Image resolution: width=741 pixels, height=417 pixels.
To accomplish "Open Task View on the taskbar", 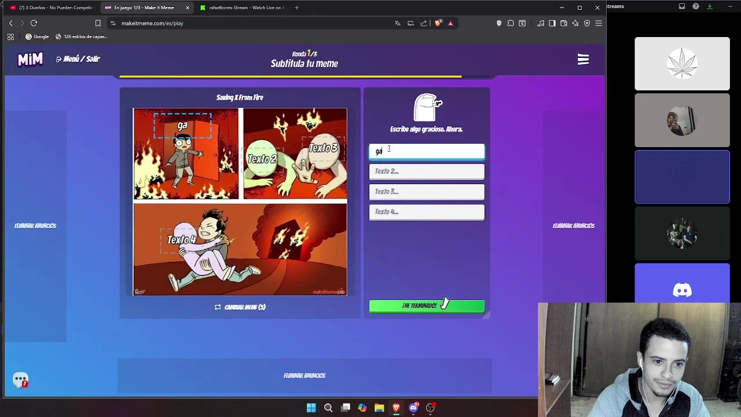I will (x=346, y=408).
